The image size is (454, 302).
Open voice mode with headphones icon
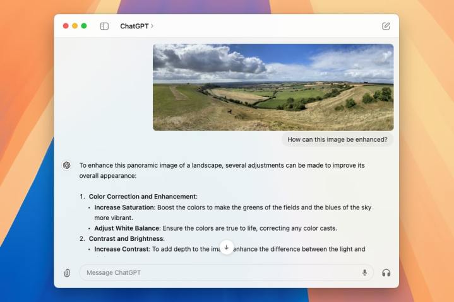386,272
